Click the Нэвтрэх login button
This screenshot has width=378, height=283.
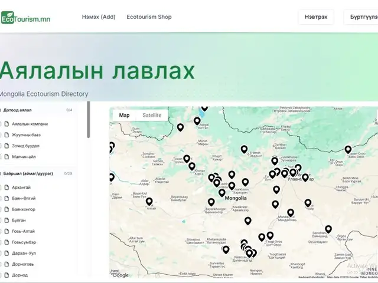coord(316,17)
